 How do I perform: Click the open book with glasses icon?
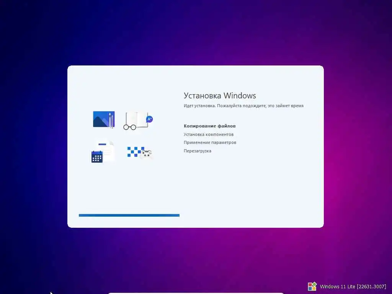point(138,121)
